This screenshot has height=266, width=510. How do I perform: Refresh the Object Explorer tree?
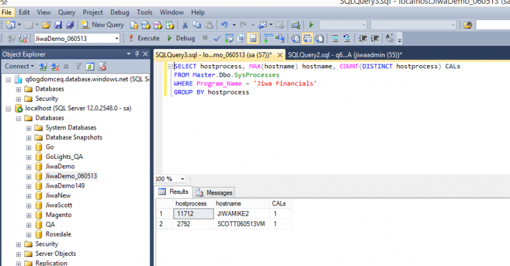91,66
